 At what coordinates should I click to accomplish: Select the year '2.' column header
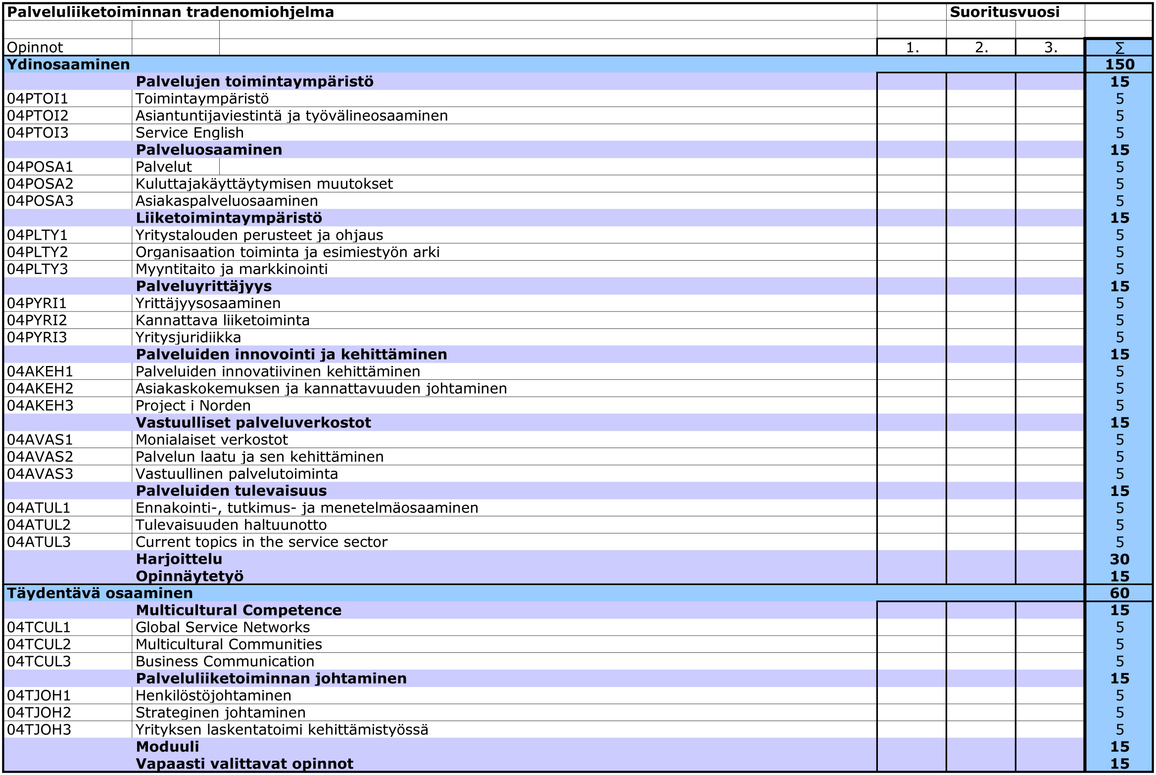point(981,47)
